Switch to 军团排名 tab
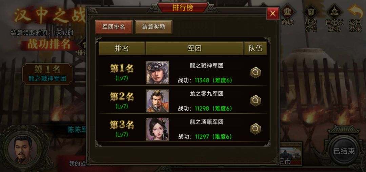The height and width of the screenshot is (172, 366). click(x=114, y=27)
